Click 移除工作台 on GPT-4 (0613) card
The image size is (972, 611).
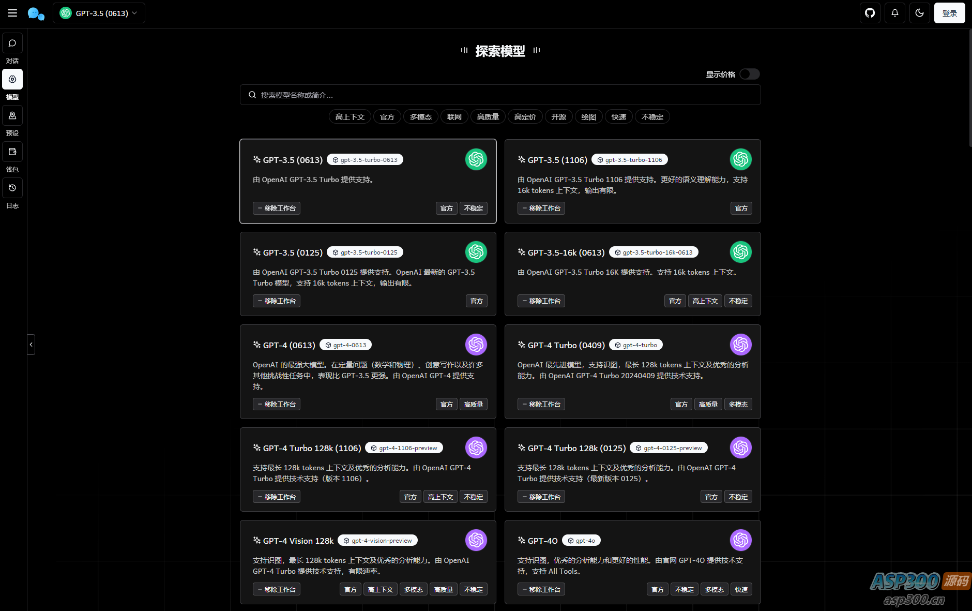point(277,404)
